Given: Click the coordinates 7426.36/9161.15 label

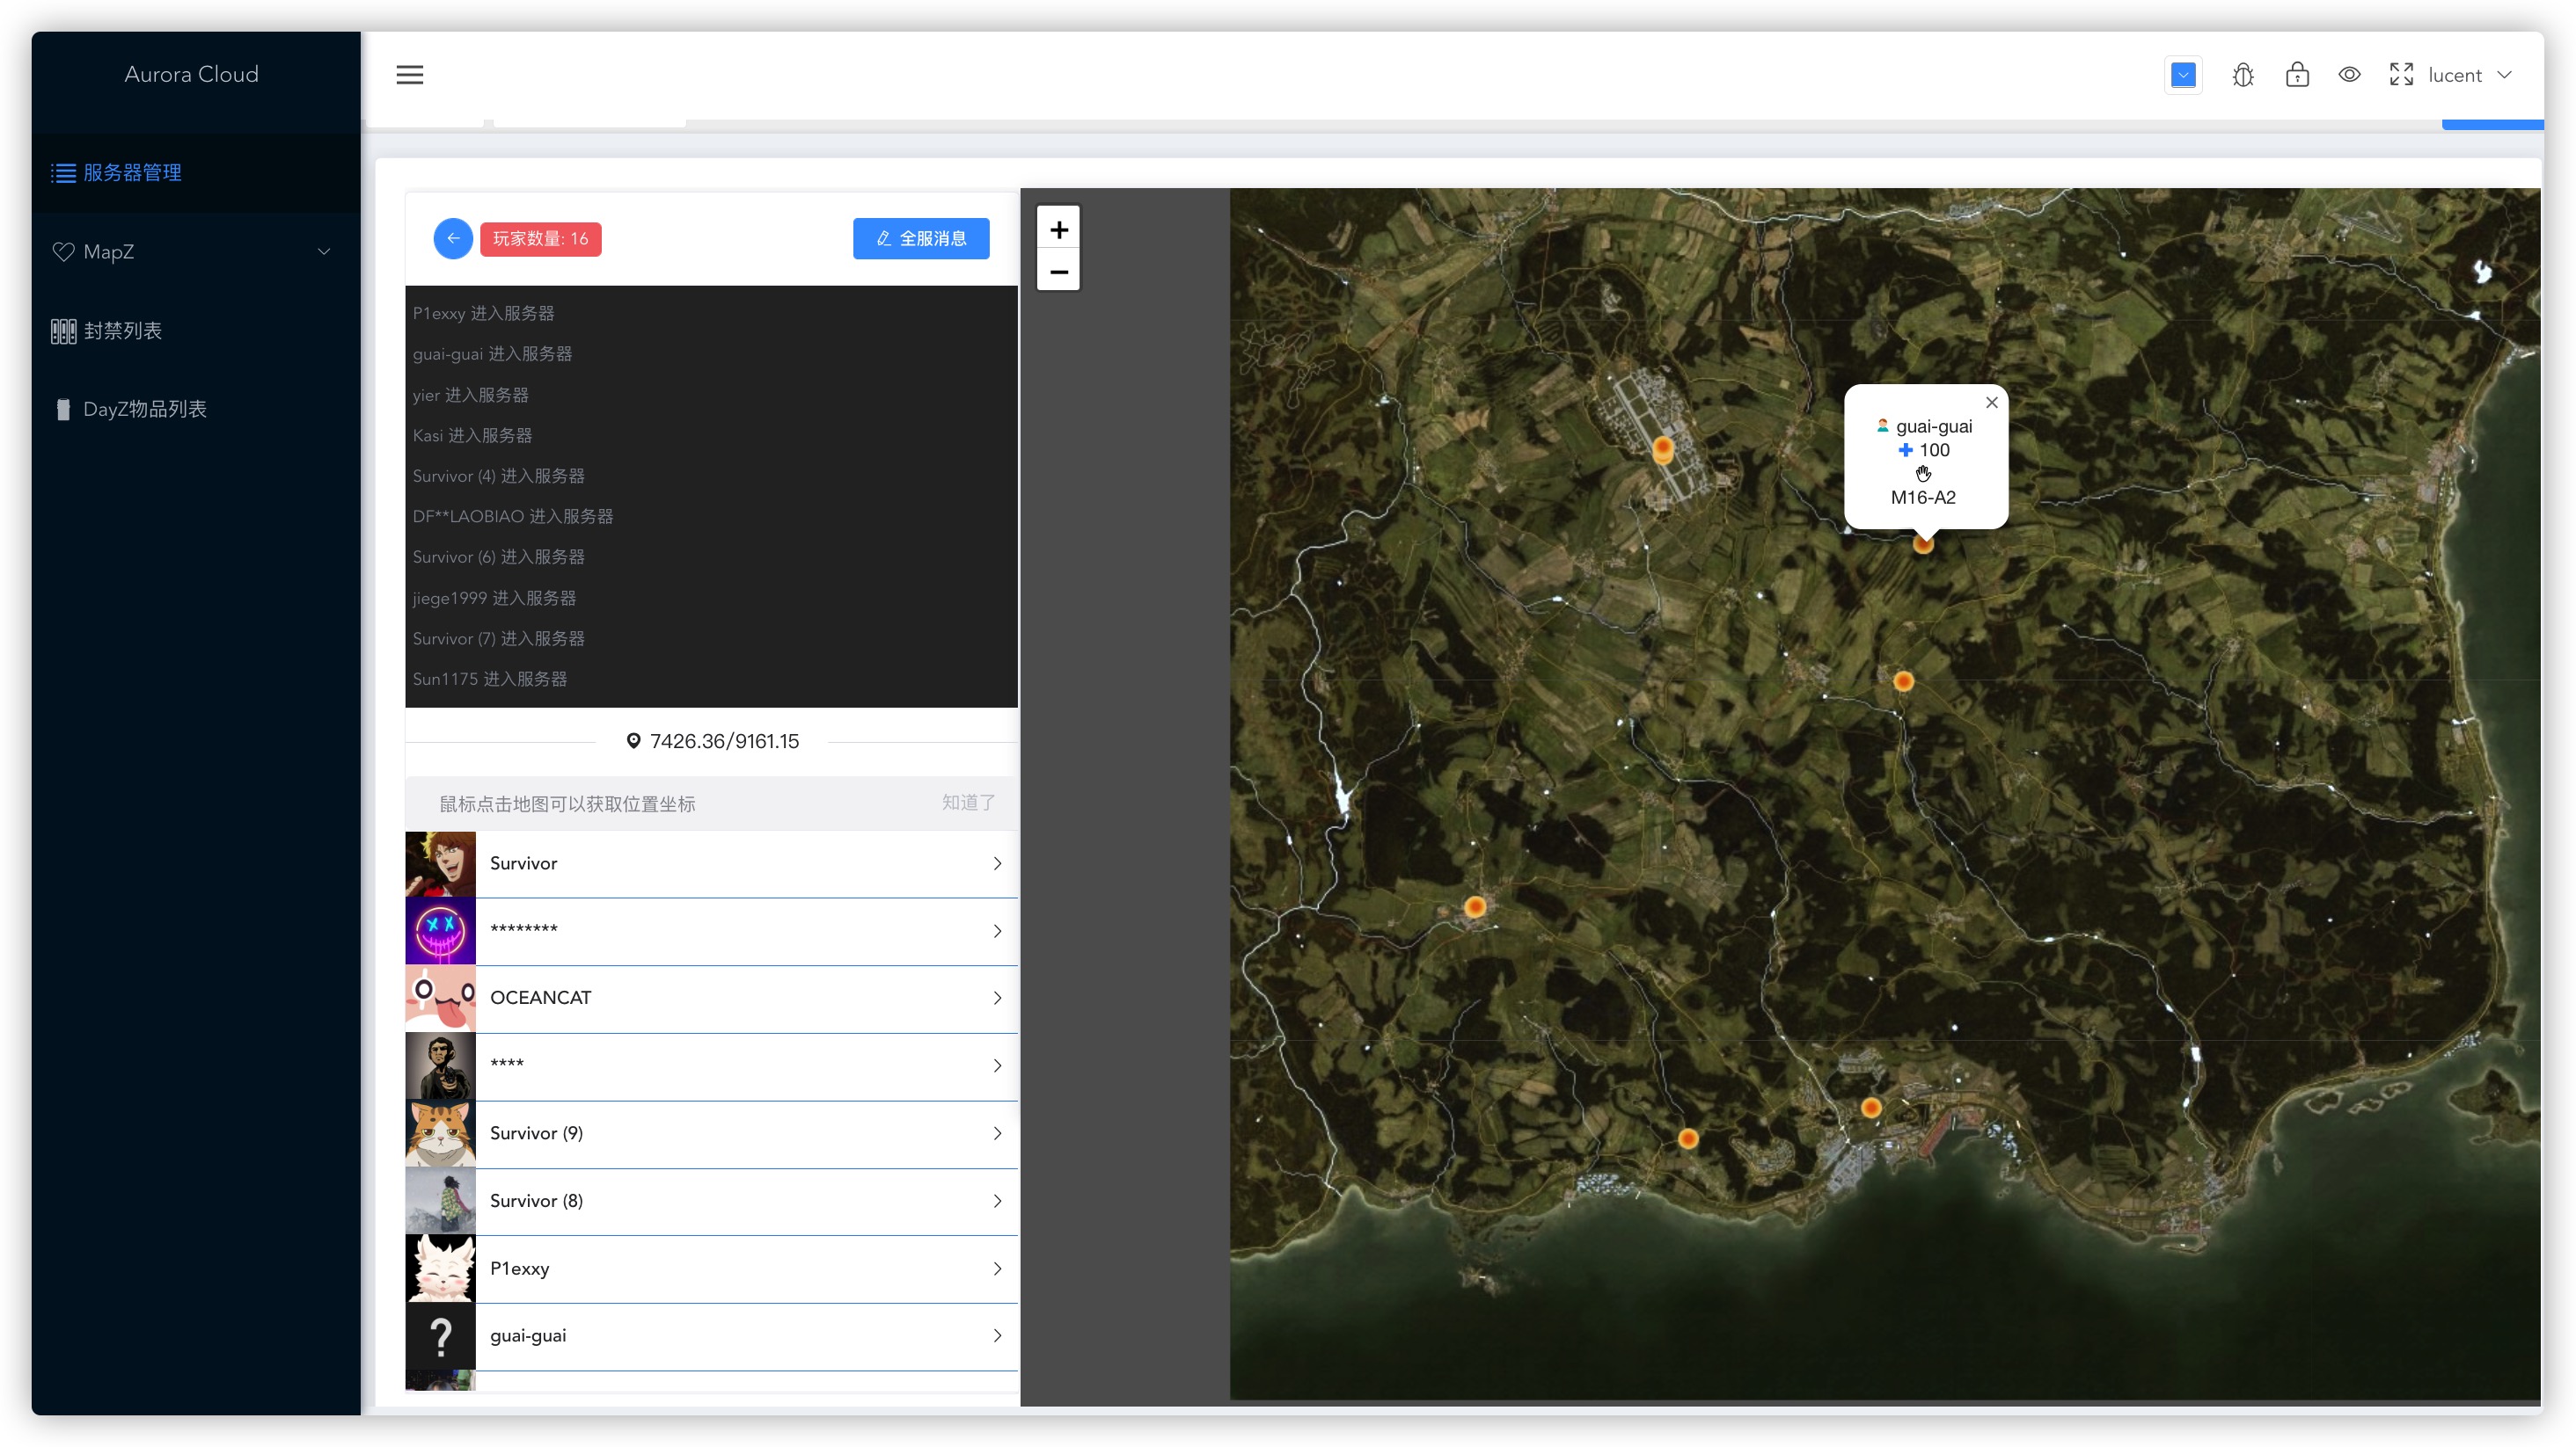Looking at the screenshot, I should tap(724, 741).
